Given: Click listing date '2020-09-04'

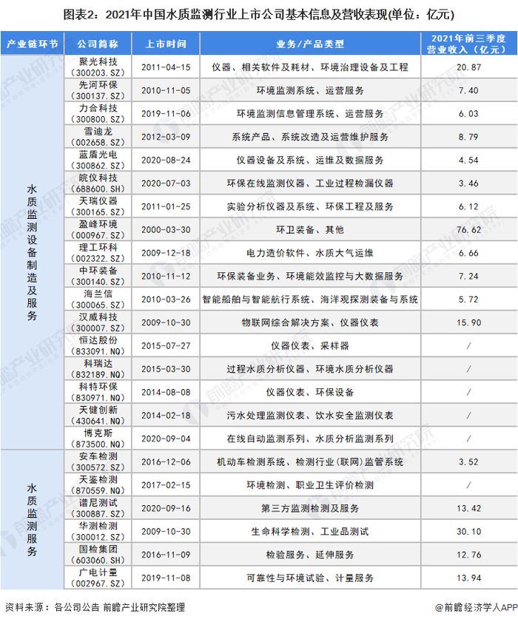Looking at the screenshot, I should click(x=166, y=439).
